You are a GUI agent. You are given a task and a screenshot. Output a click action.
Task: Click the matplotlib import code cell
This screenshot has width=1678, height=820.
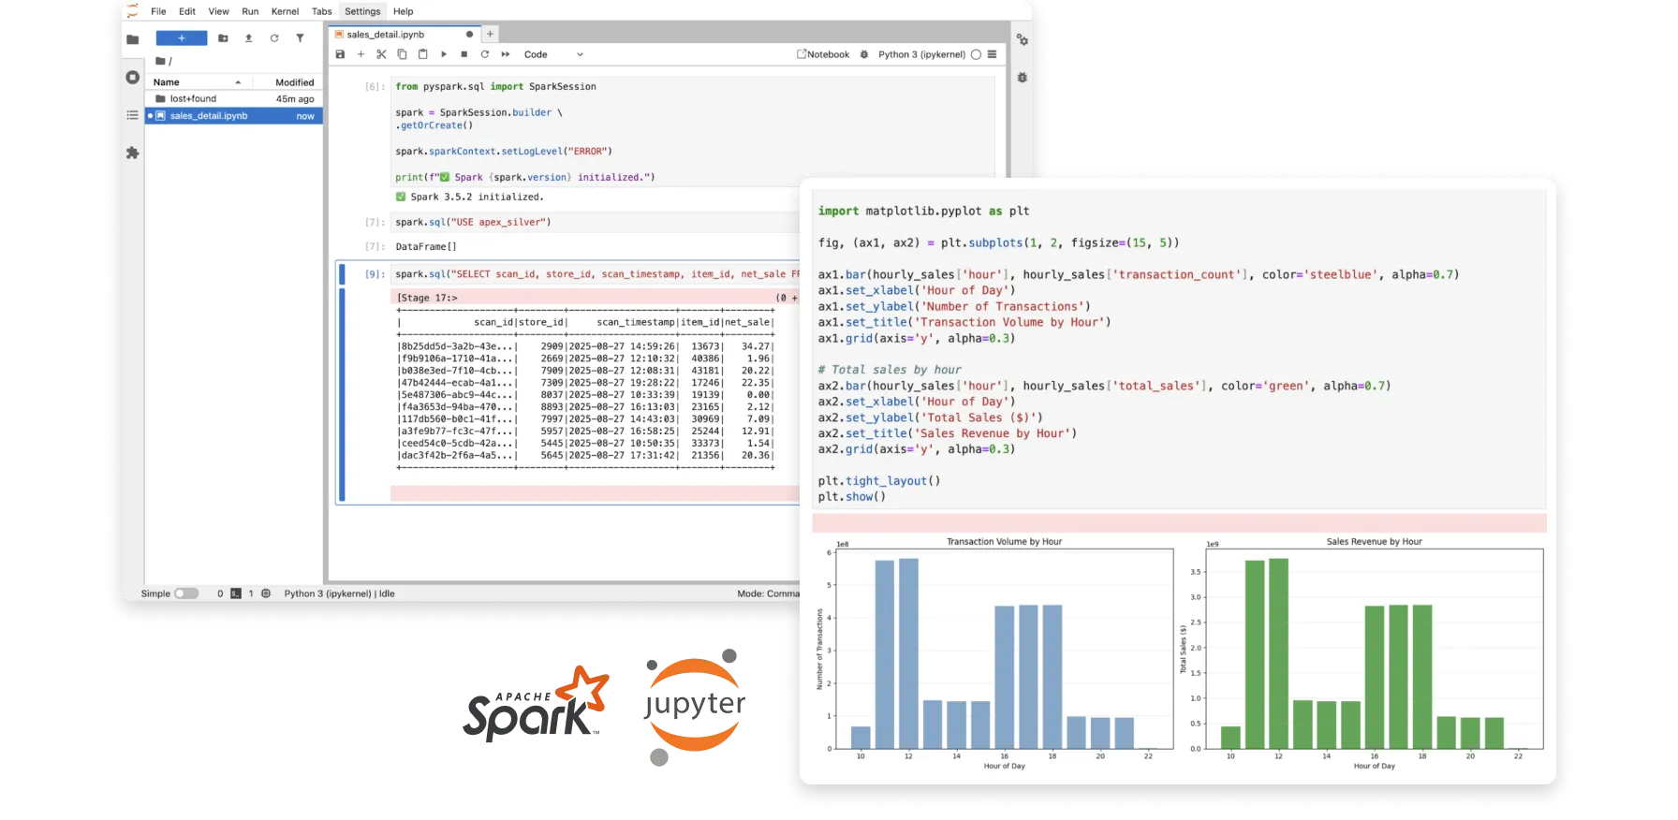(1179, 349)
